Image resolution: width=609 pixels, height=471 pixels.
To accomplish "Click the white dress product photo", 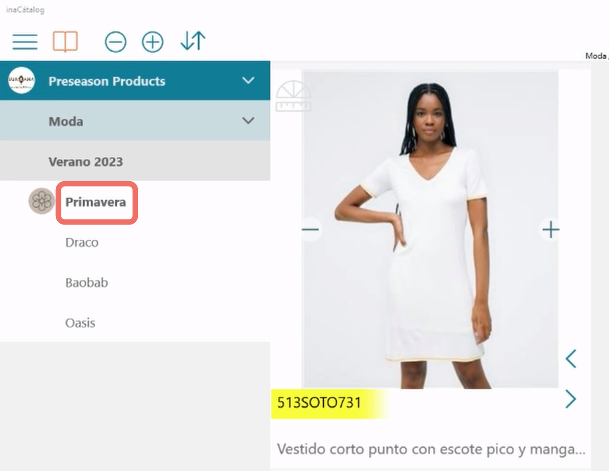I will pos(430,230).
